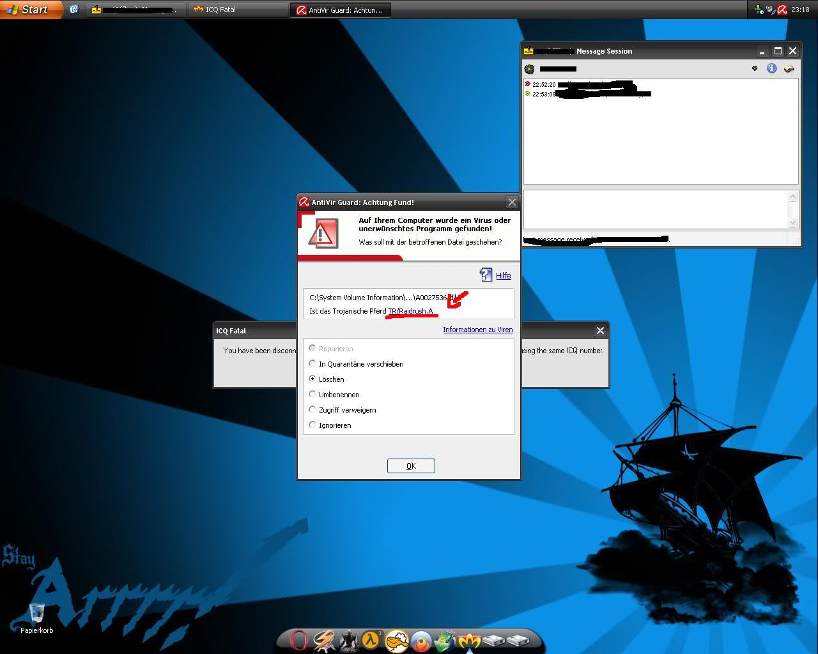The image size is (818, 654).
Task: Open the last hard drive icon in the dock
Action: (518, 640)
